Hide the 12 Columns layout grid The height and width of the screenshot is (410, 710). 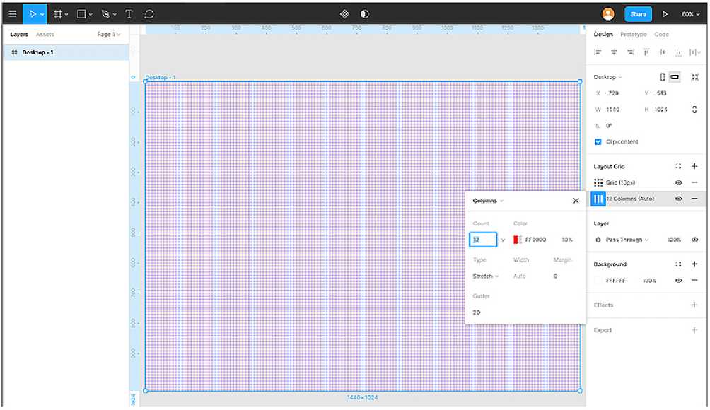[678, 199]
